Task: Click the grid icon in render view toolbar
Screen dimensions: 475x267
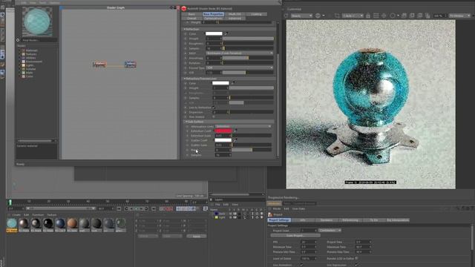Action: [x=376, y=16]
